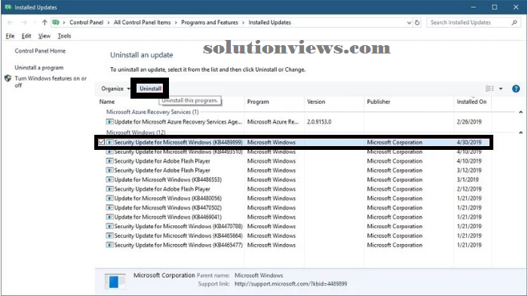Go up one level with Up arrow

pos(45,23)
